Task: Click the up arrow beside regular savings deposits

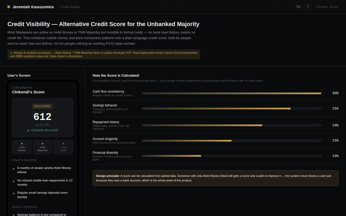Action: (14, 193)
